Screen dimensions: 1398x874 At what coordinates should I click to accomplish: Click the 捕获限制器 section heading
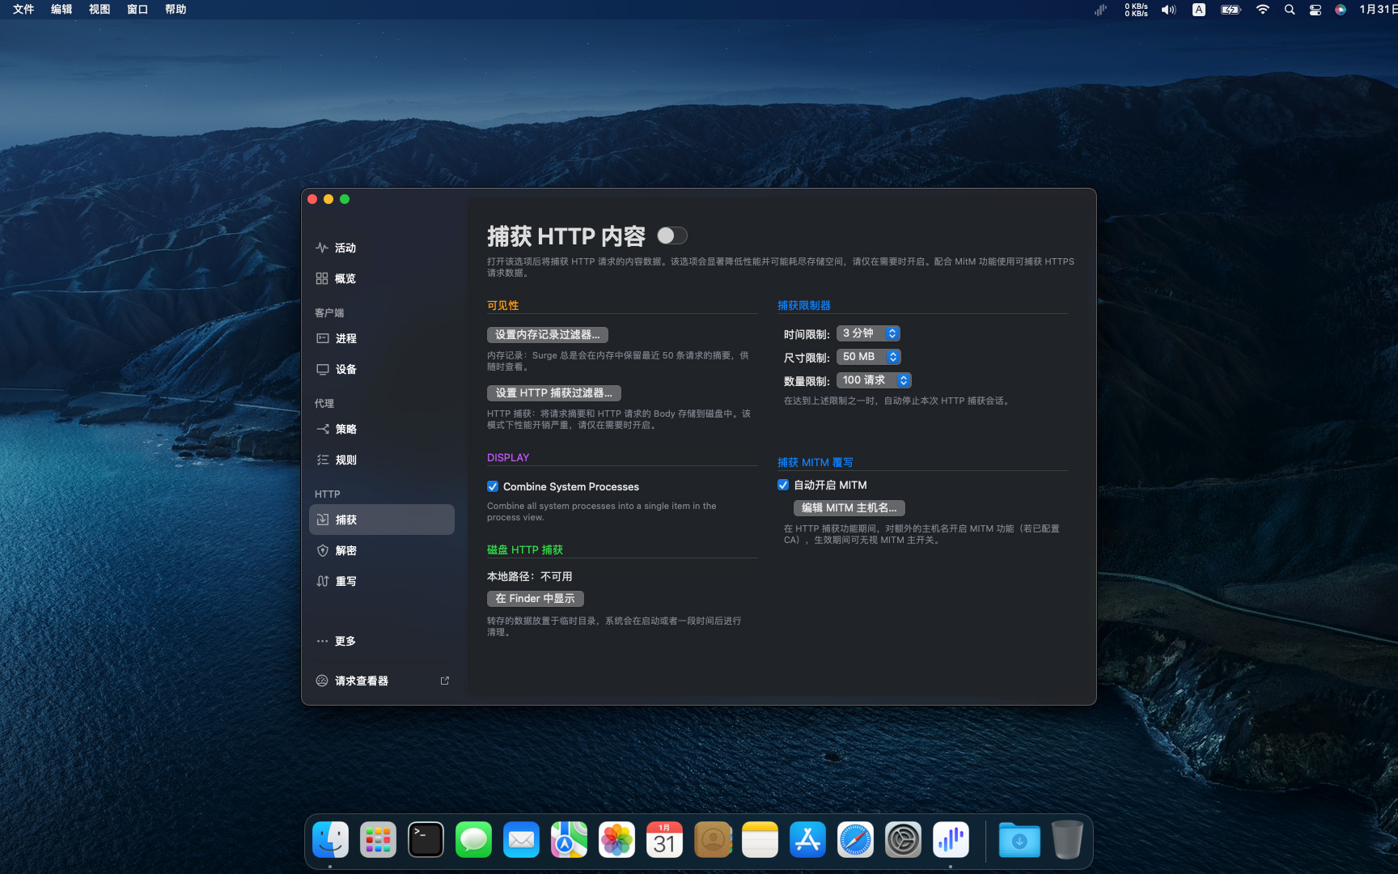coord(804,305)
